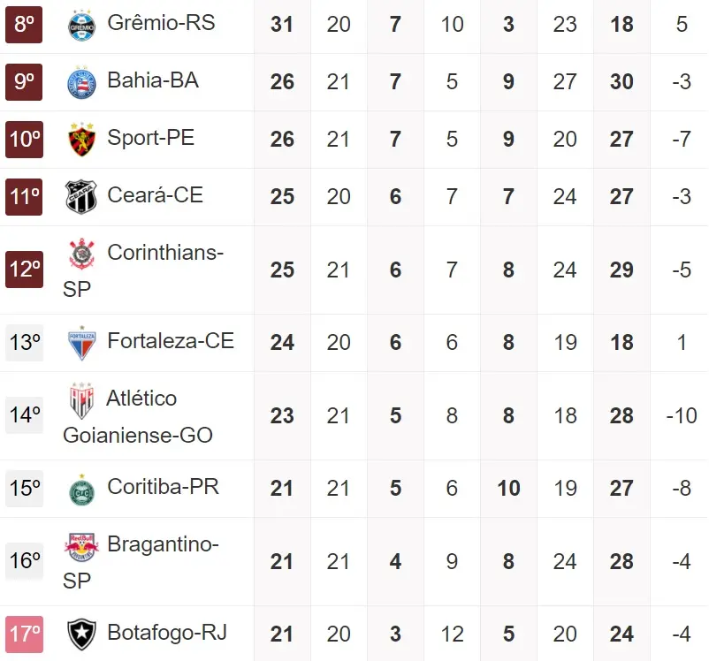
Task: Click the Bahia-BA team crest
Action: 81,82
